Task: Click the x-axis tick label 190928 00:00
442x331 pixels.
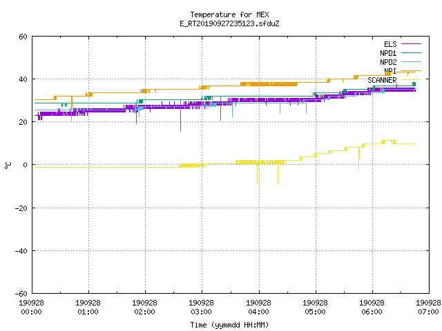Action: 31,308
